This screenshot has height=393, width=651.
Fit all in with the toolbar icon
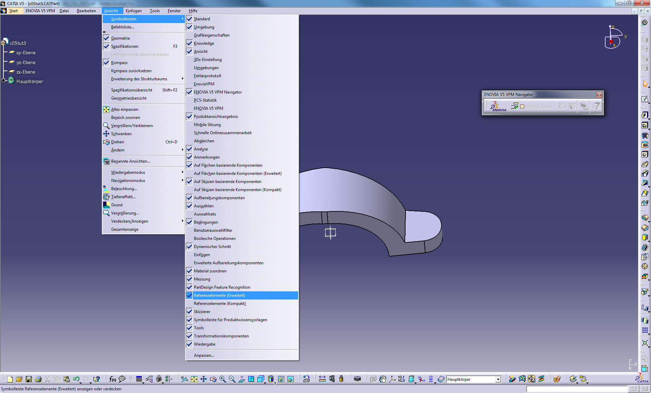coord(194,379)
